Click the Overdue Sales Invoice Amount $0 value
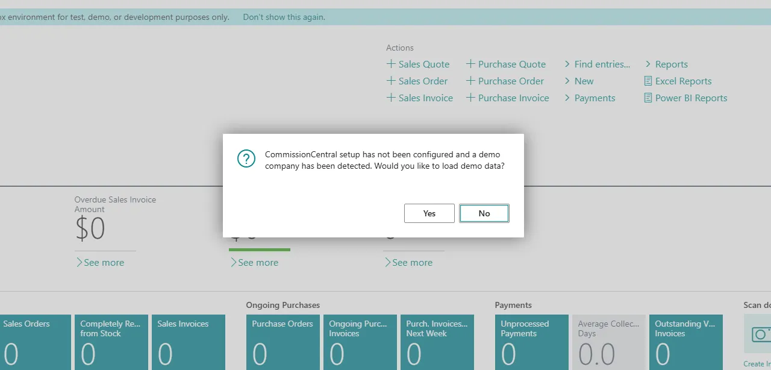The height and width of the screenshot is (370, 771). click(x=90, y=229)
